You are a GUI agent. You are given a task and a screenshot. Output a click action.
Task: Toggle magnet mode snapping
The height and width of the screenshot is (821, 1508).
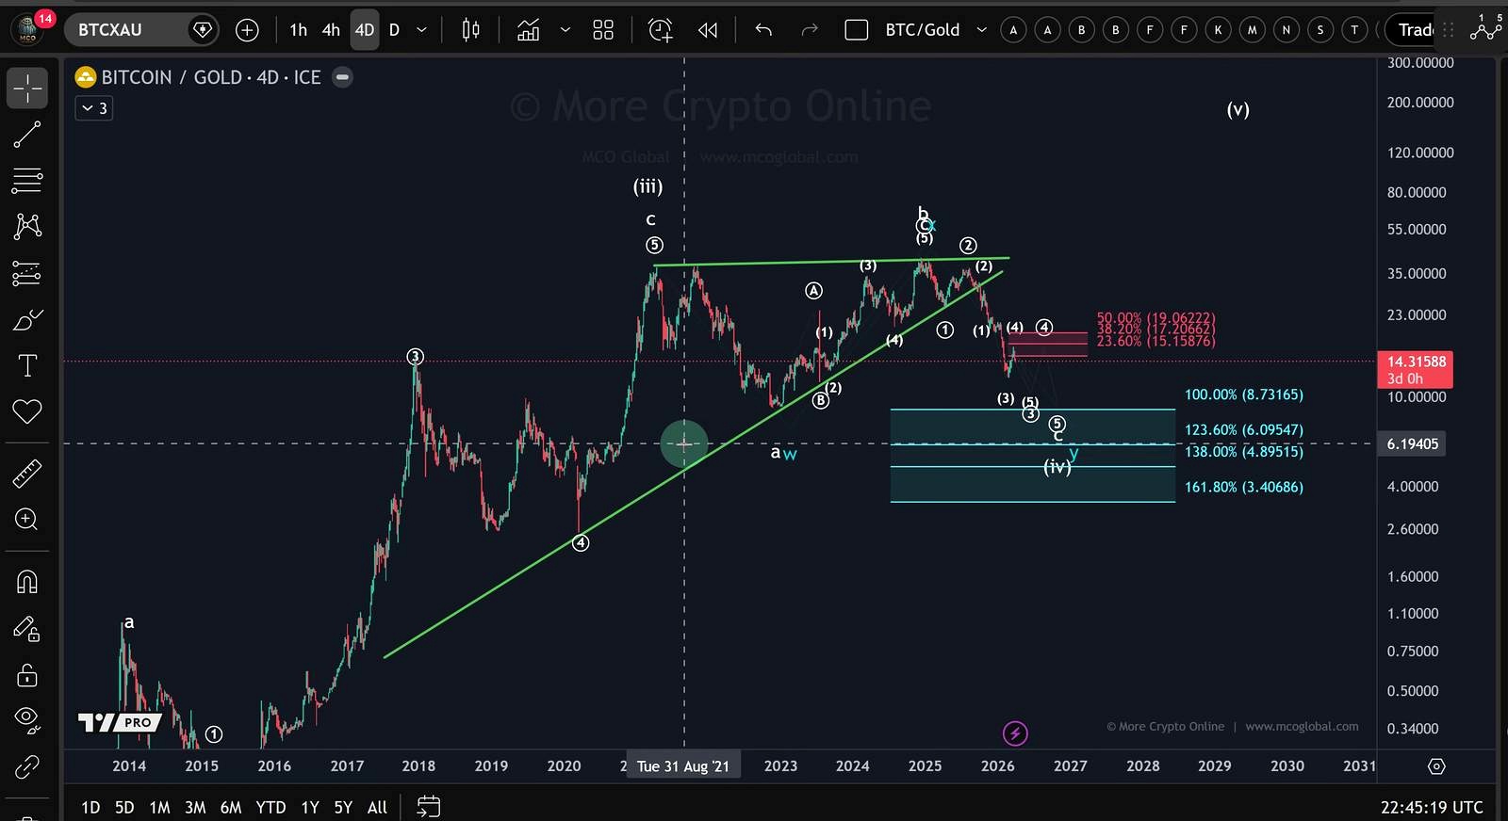pos(27,582)
